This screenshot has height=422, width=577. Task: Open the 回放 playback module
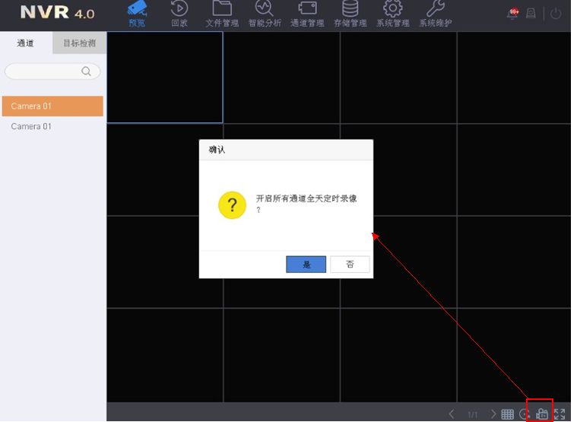(x=179, y=14)
